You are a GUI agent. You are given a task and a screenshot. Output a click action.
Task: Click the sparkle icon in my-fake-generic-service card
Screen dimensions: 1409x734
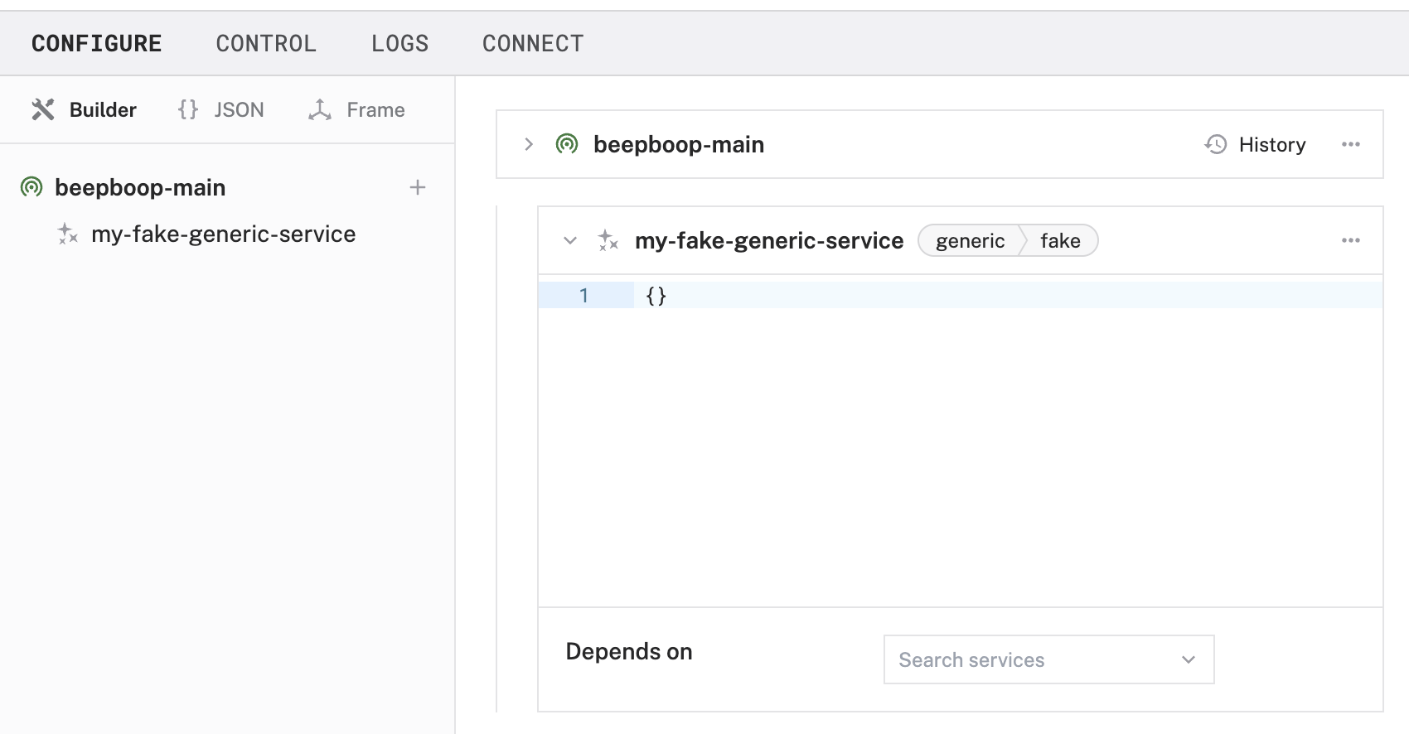(608, 240)
